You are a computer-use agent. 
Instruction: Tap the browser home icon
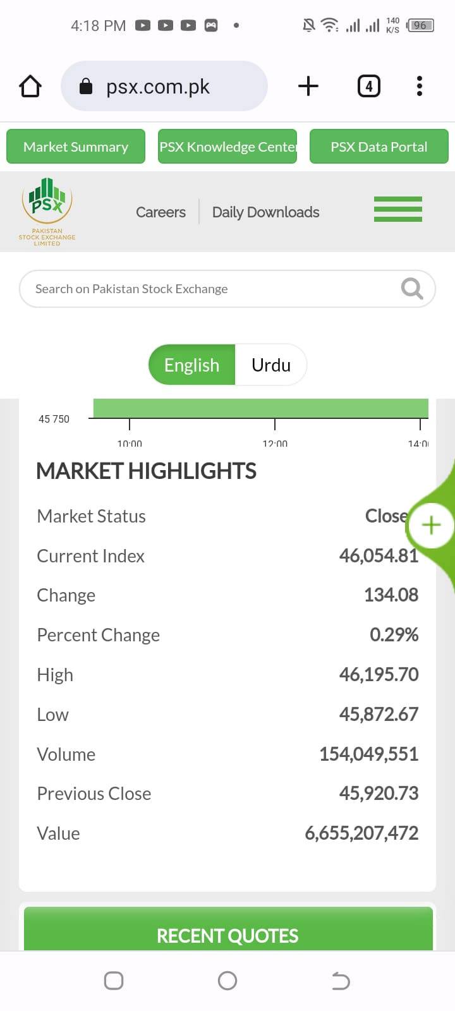point(30,86)
